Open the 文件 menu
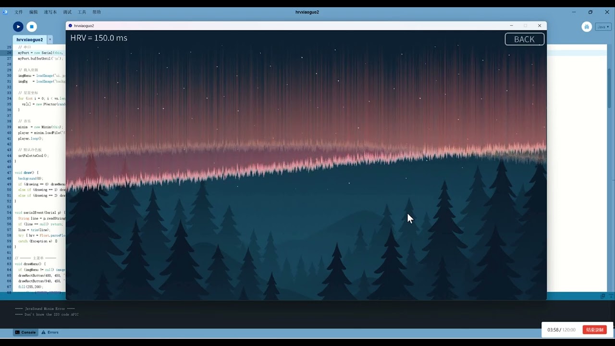This screenshot has height=346, width=615. [19, 12]
